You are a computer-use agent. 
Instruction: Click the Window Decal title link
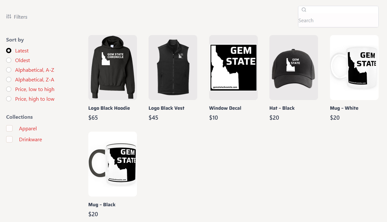click(225, 108)
